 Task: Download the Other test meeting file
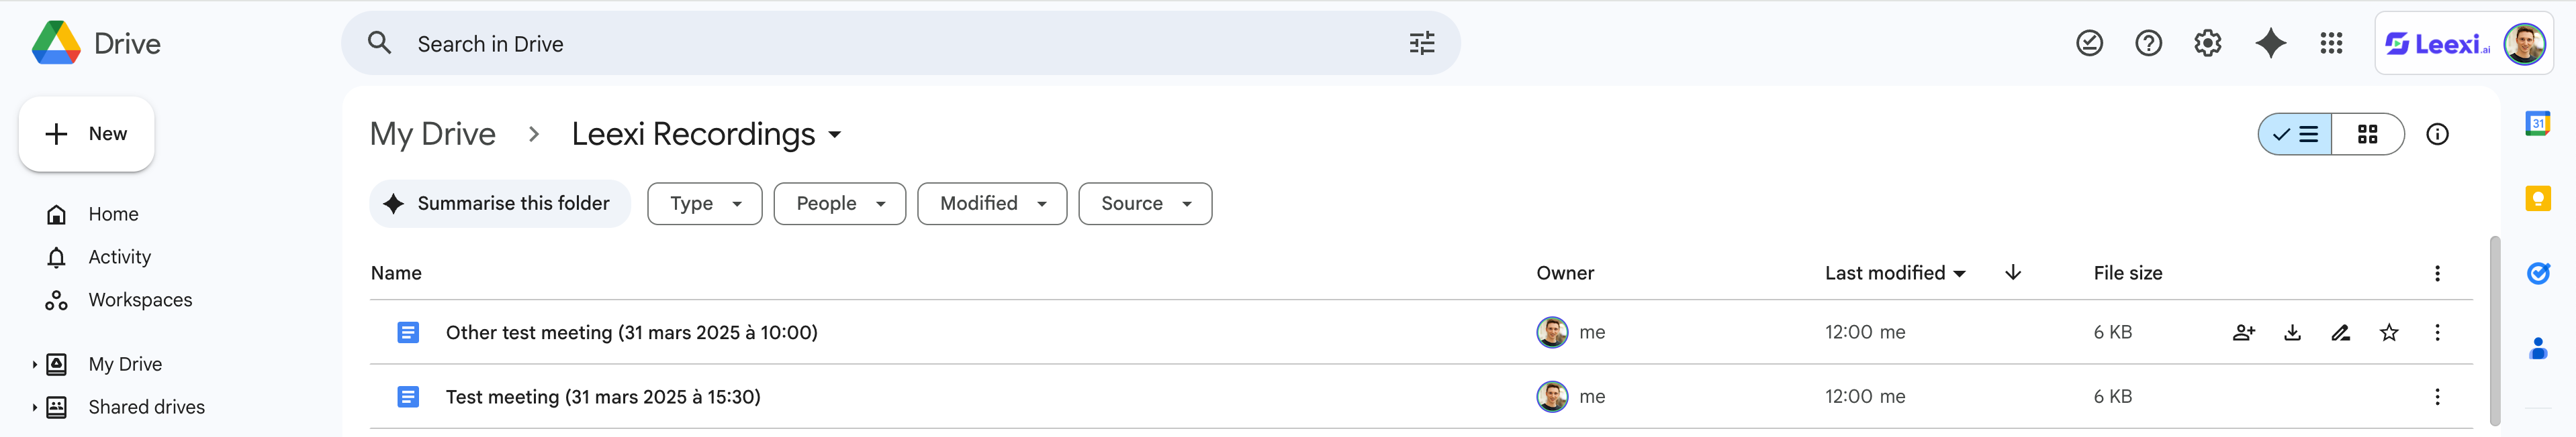(2292, 332)
